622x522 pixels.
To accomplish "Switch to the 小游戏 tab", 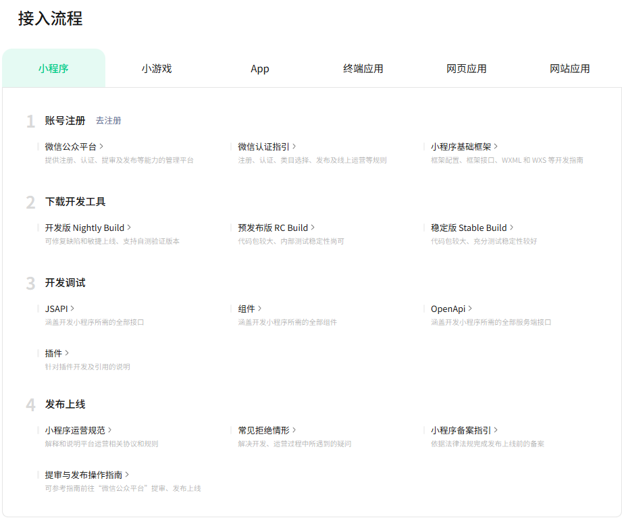I will [157, 68].
